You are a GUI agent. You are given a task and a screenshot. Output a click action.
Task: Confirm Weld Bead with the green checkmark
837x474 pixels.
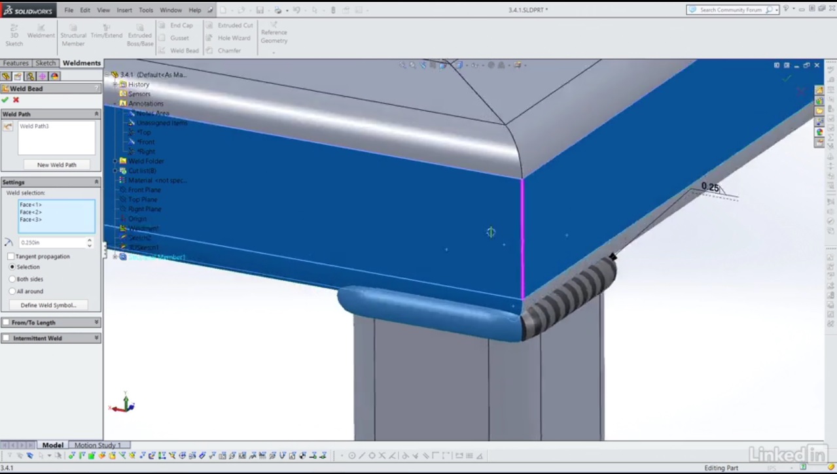click(x=5, y=100)
